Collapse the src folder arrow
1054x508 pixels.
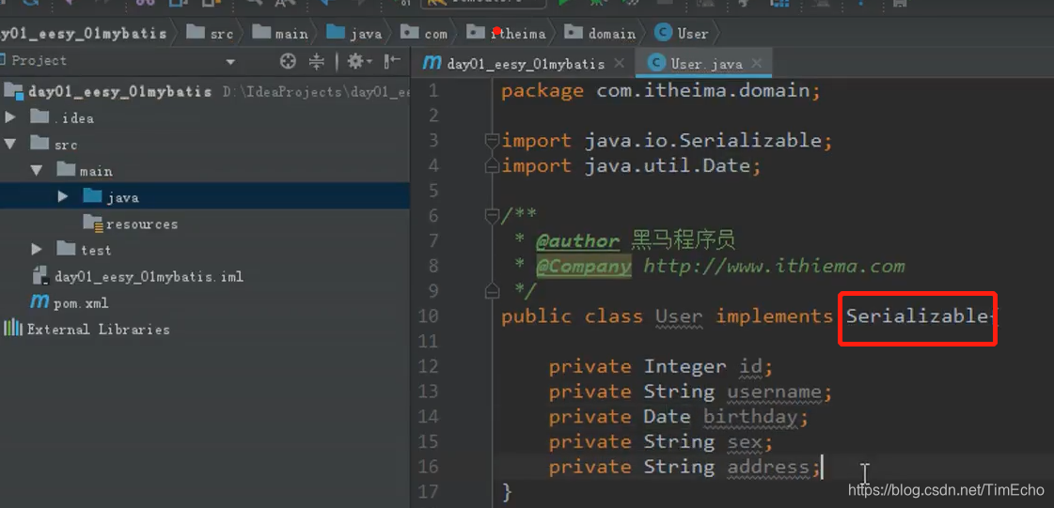(10, 145)
